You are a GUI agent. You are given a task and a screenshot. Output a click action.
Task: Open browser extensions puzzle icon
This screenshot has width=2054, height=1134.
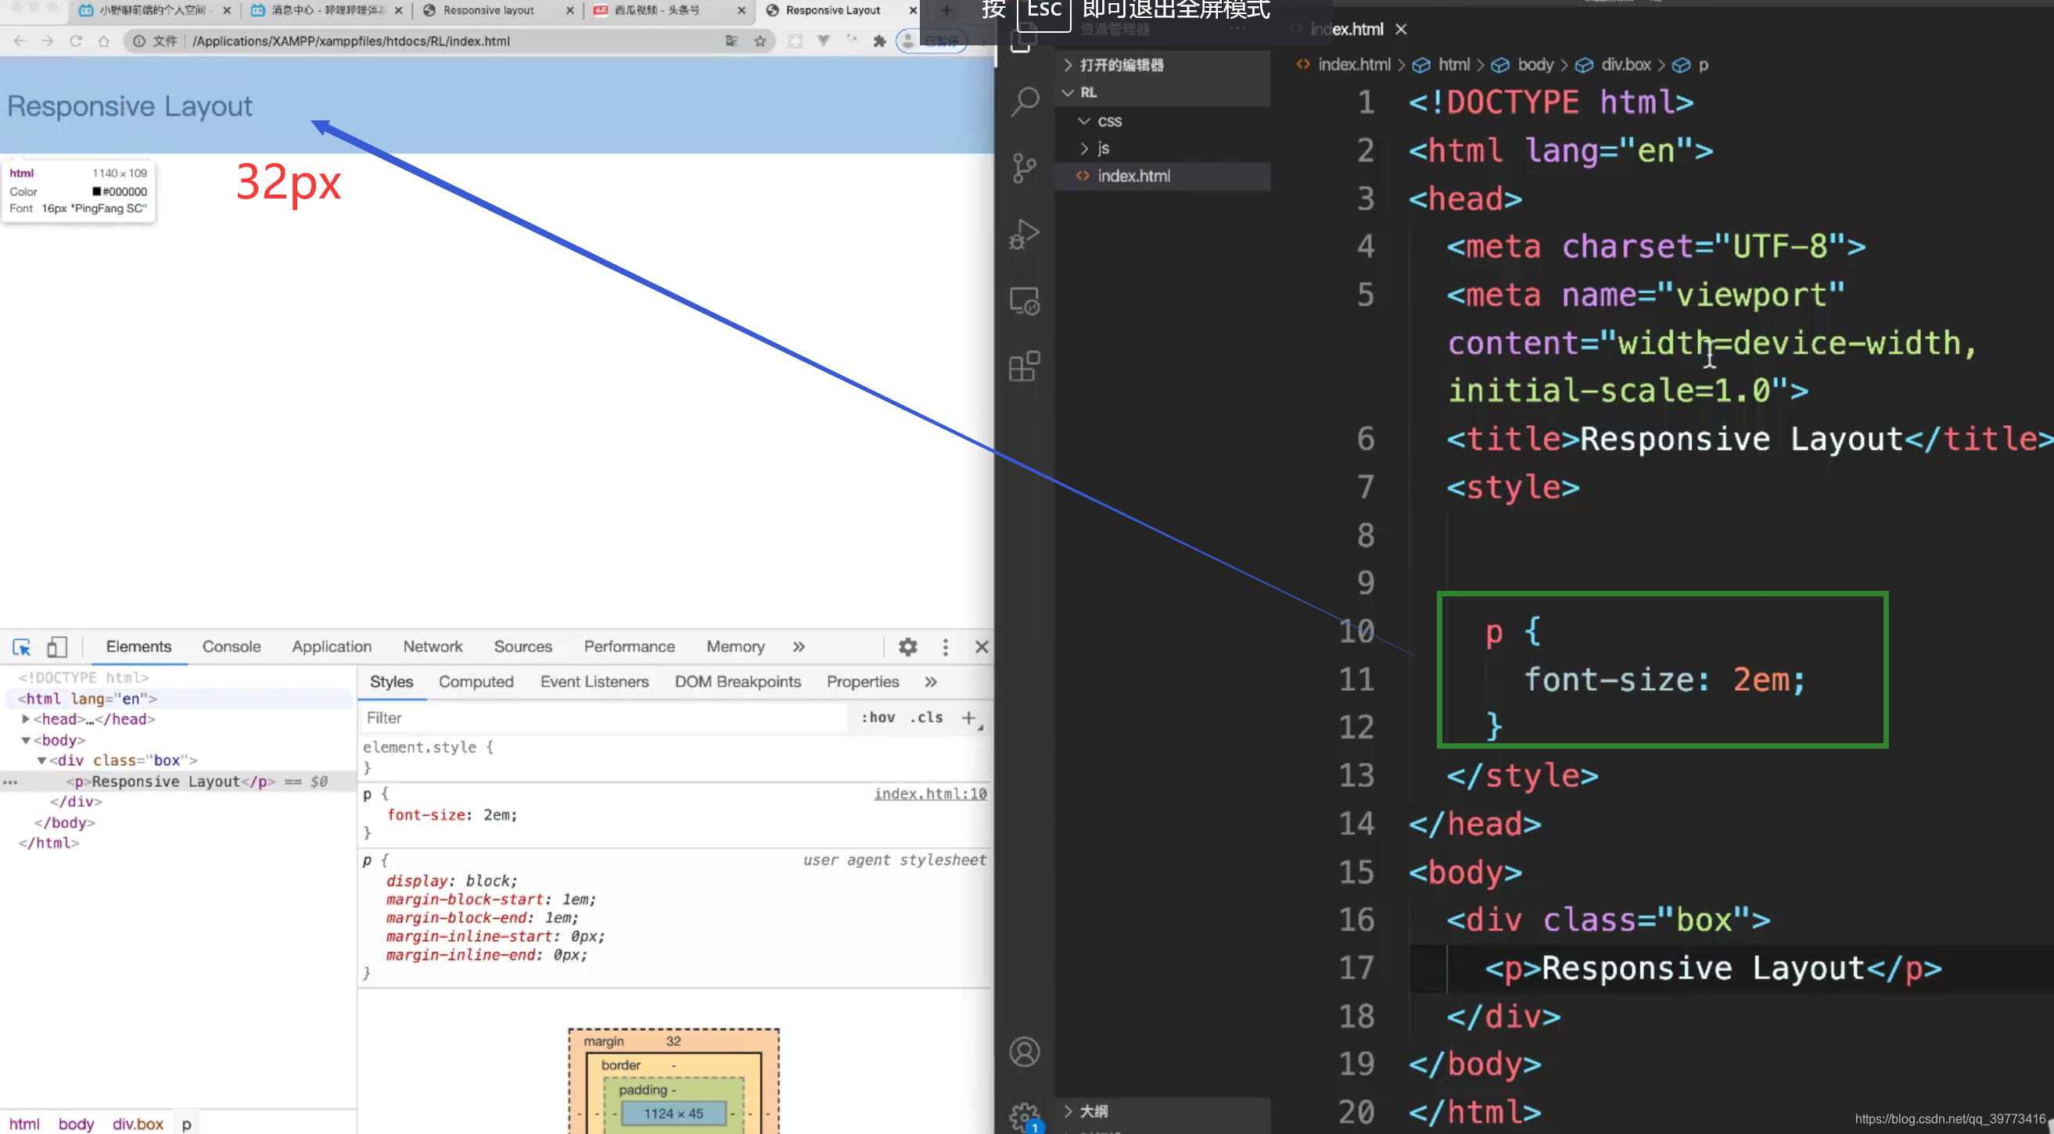click(x=879, y=41)
